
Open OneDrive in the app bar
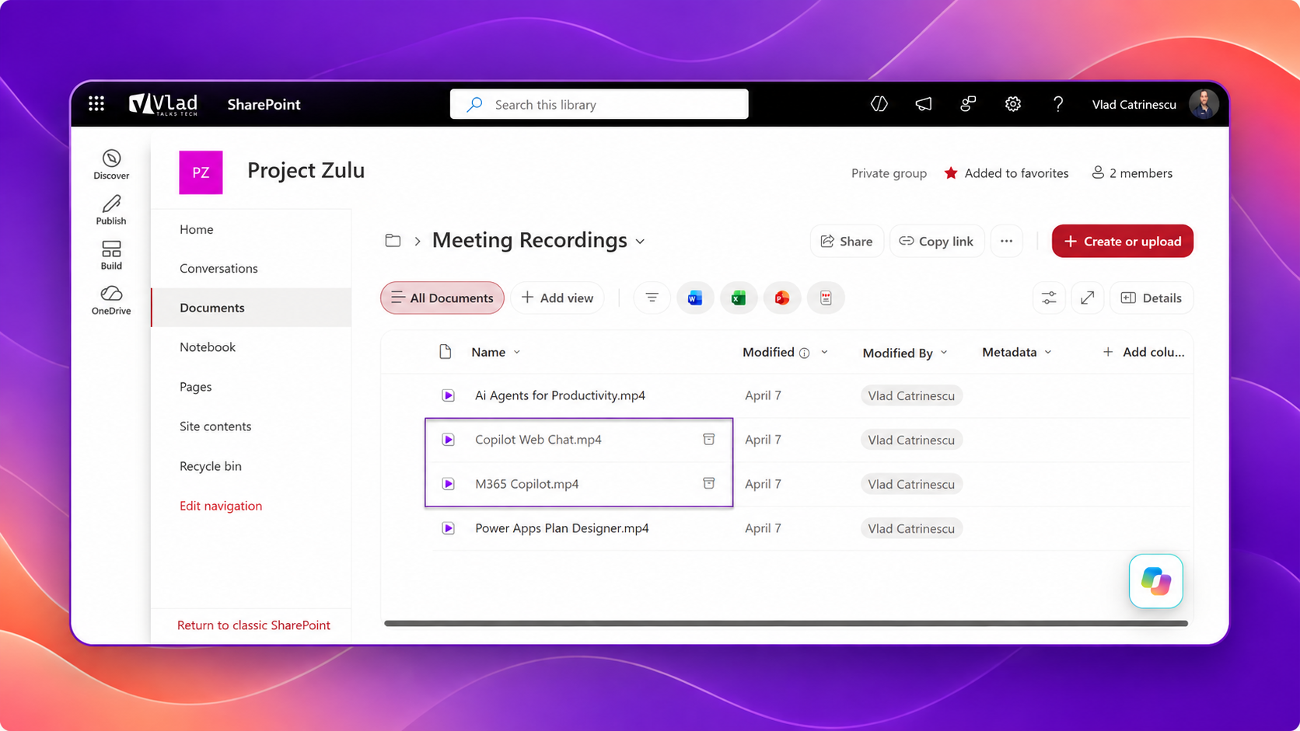111,300
